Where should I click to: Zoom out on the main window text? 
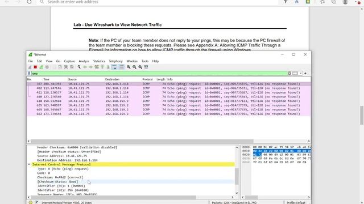pyautogui.click(x=134, y=67)
